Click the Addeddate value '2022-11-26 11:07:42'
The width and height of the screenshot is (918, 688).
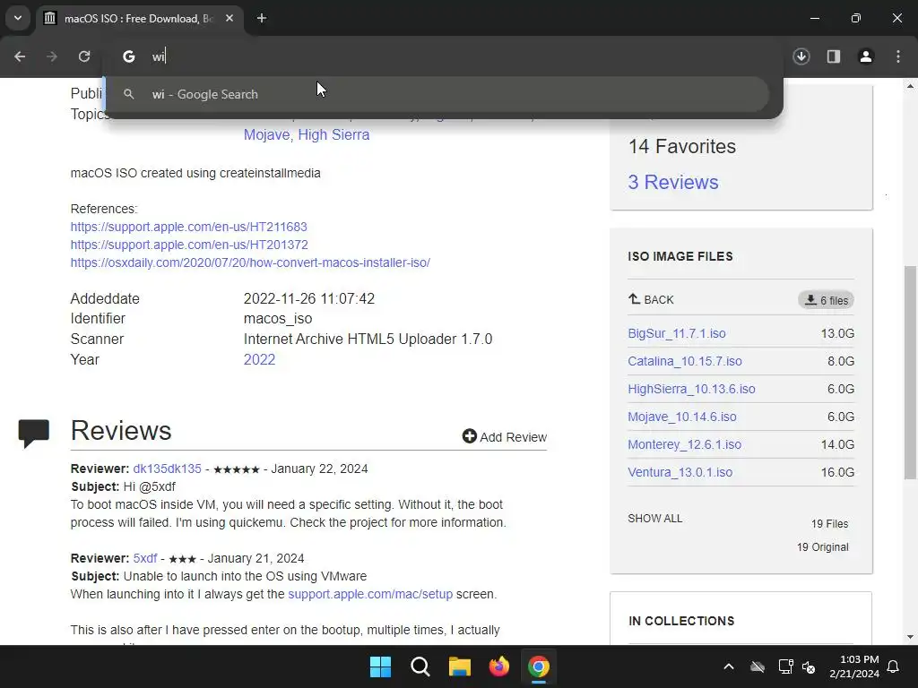pos(309,298)
